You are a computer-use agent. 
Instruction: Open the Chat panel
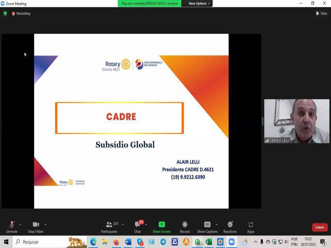pyautogui.click(x=138, y=227)
